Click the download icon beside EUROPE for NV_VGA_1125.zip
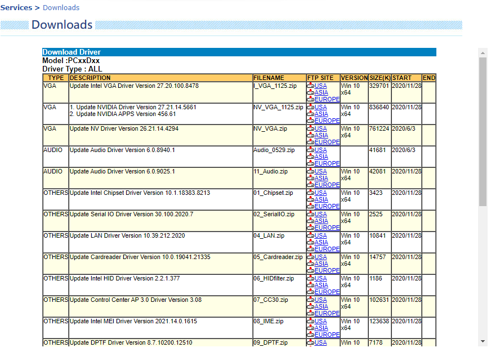 [310, 121]
